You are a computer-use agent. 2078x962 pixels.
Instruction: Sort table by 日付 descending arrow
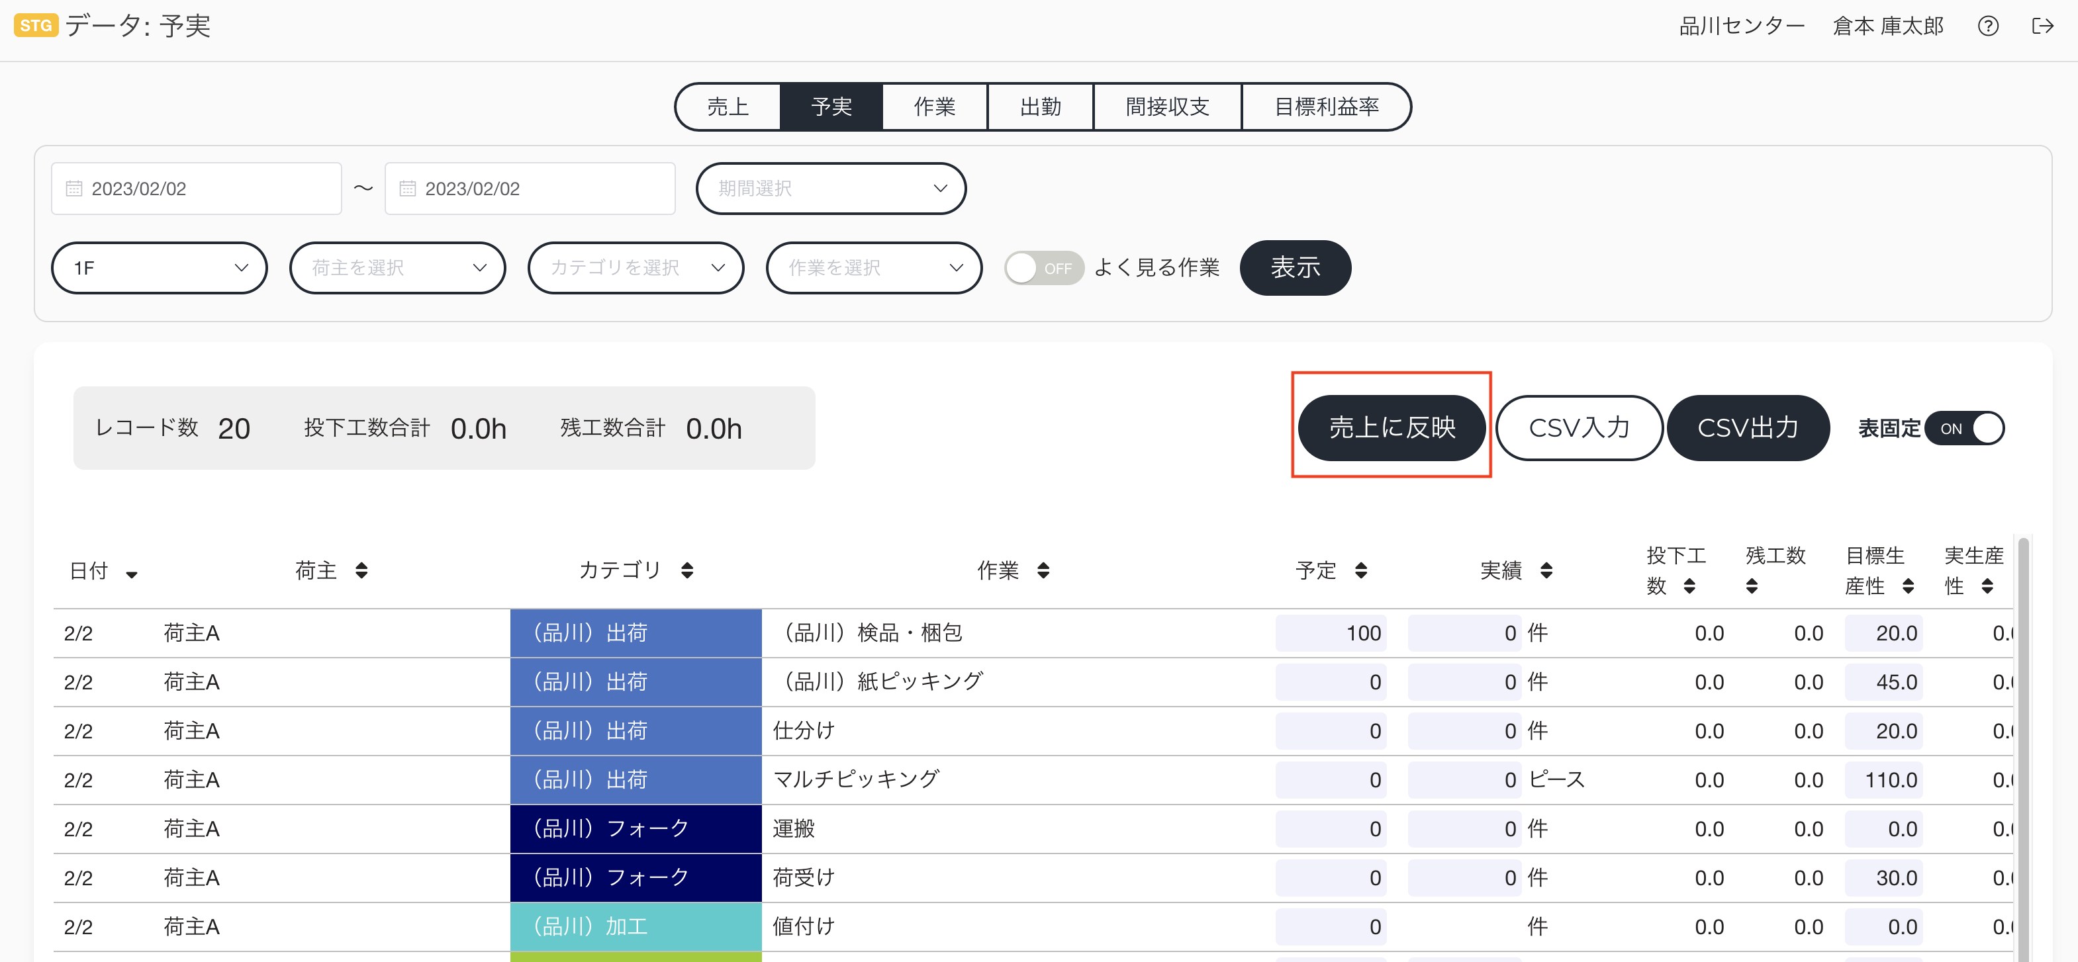(x=132, y=574)
